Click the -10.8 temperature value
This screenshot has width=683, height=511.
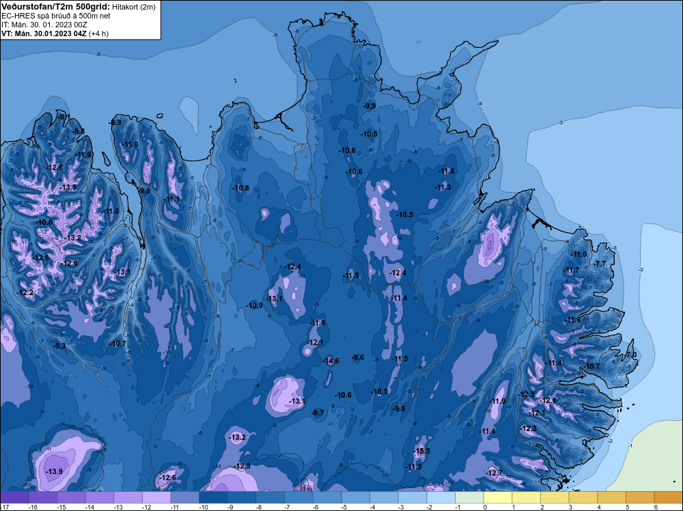(241, 188)
